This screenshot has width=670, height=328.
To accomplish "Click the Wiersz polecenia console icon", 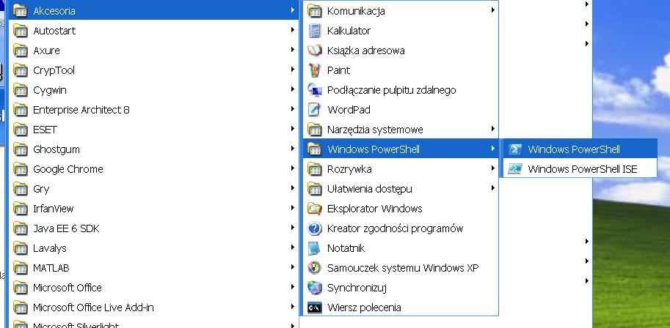I will 315,307.
